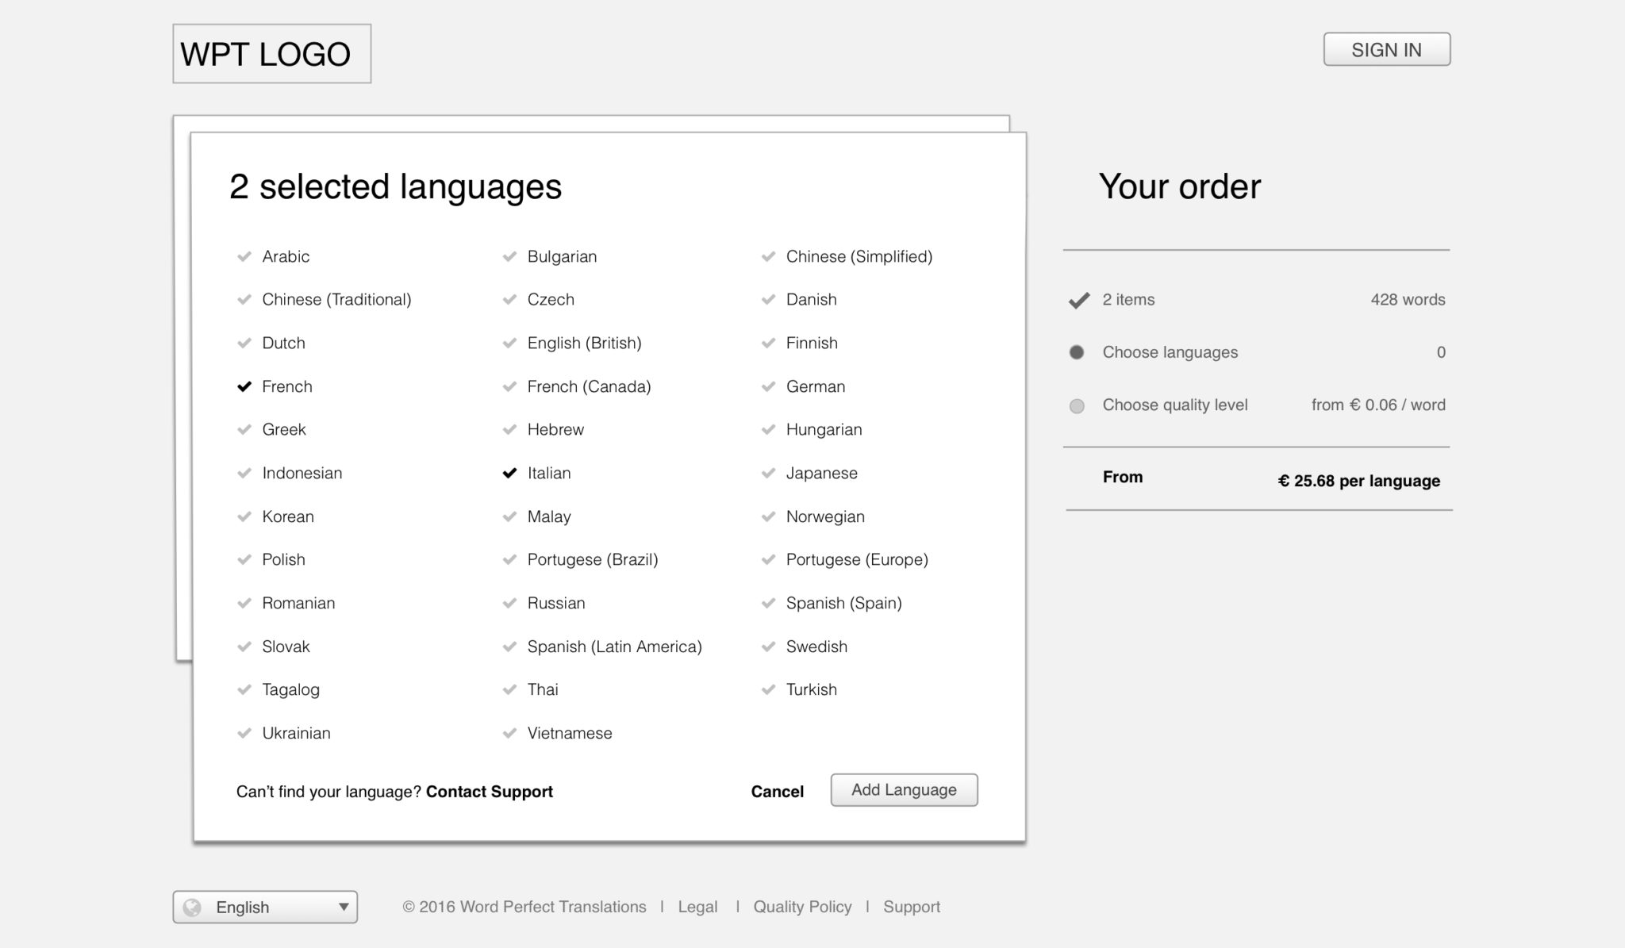
Task: Open the Support footer link
Action: pyautogui.click(x=912, y=907)
